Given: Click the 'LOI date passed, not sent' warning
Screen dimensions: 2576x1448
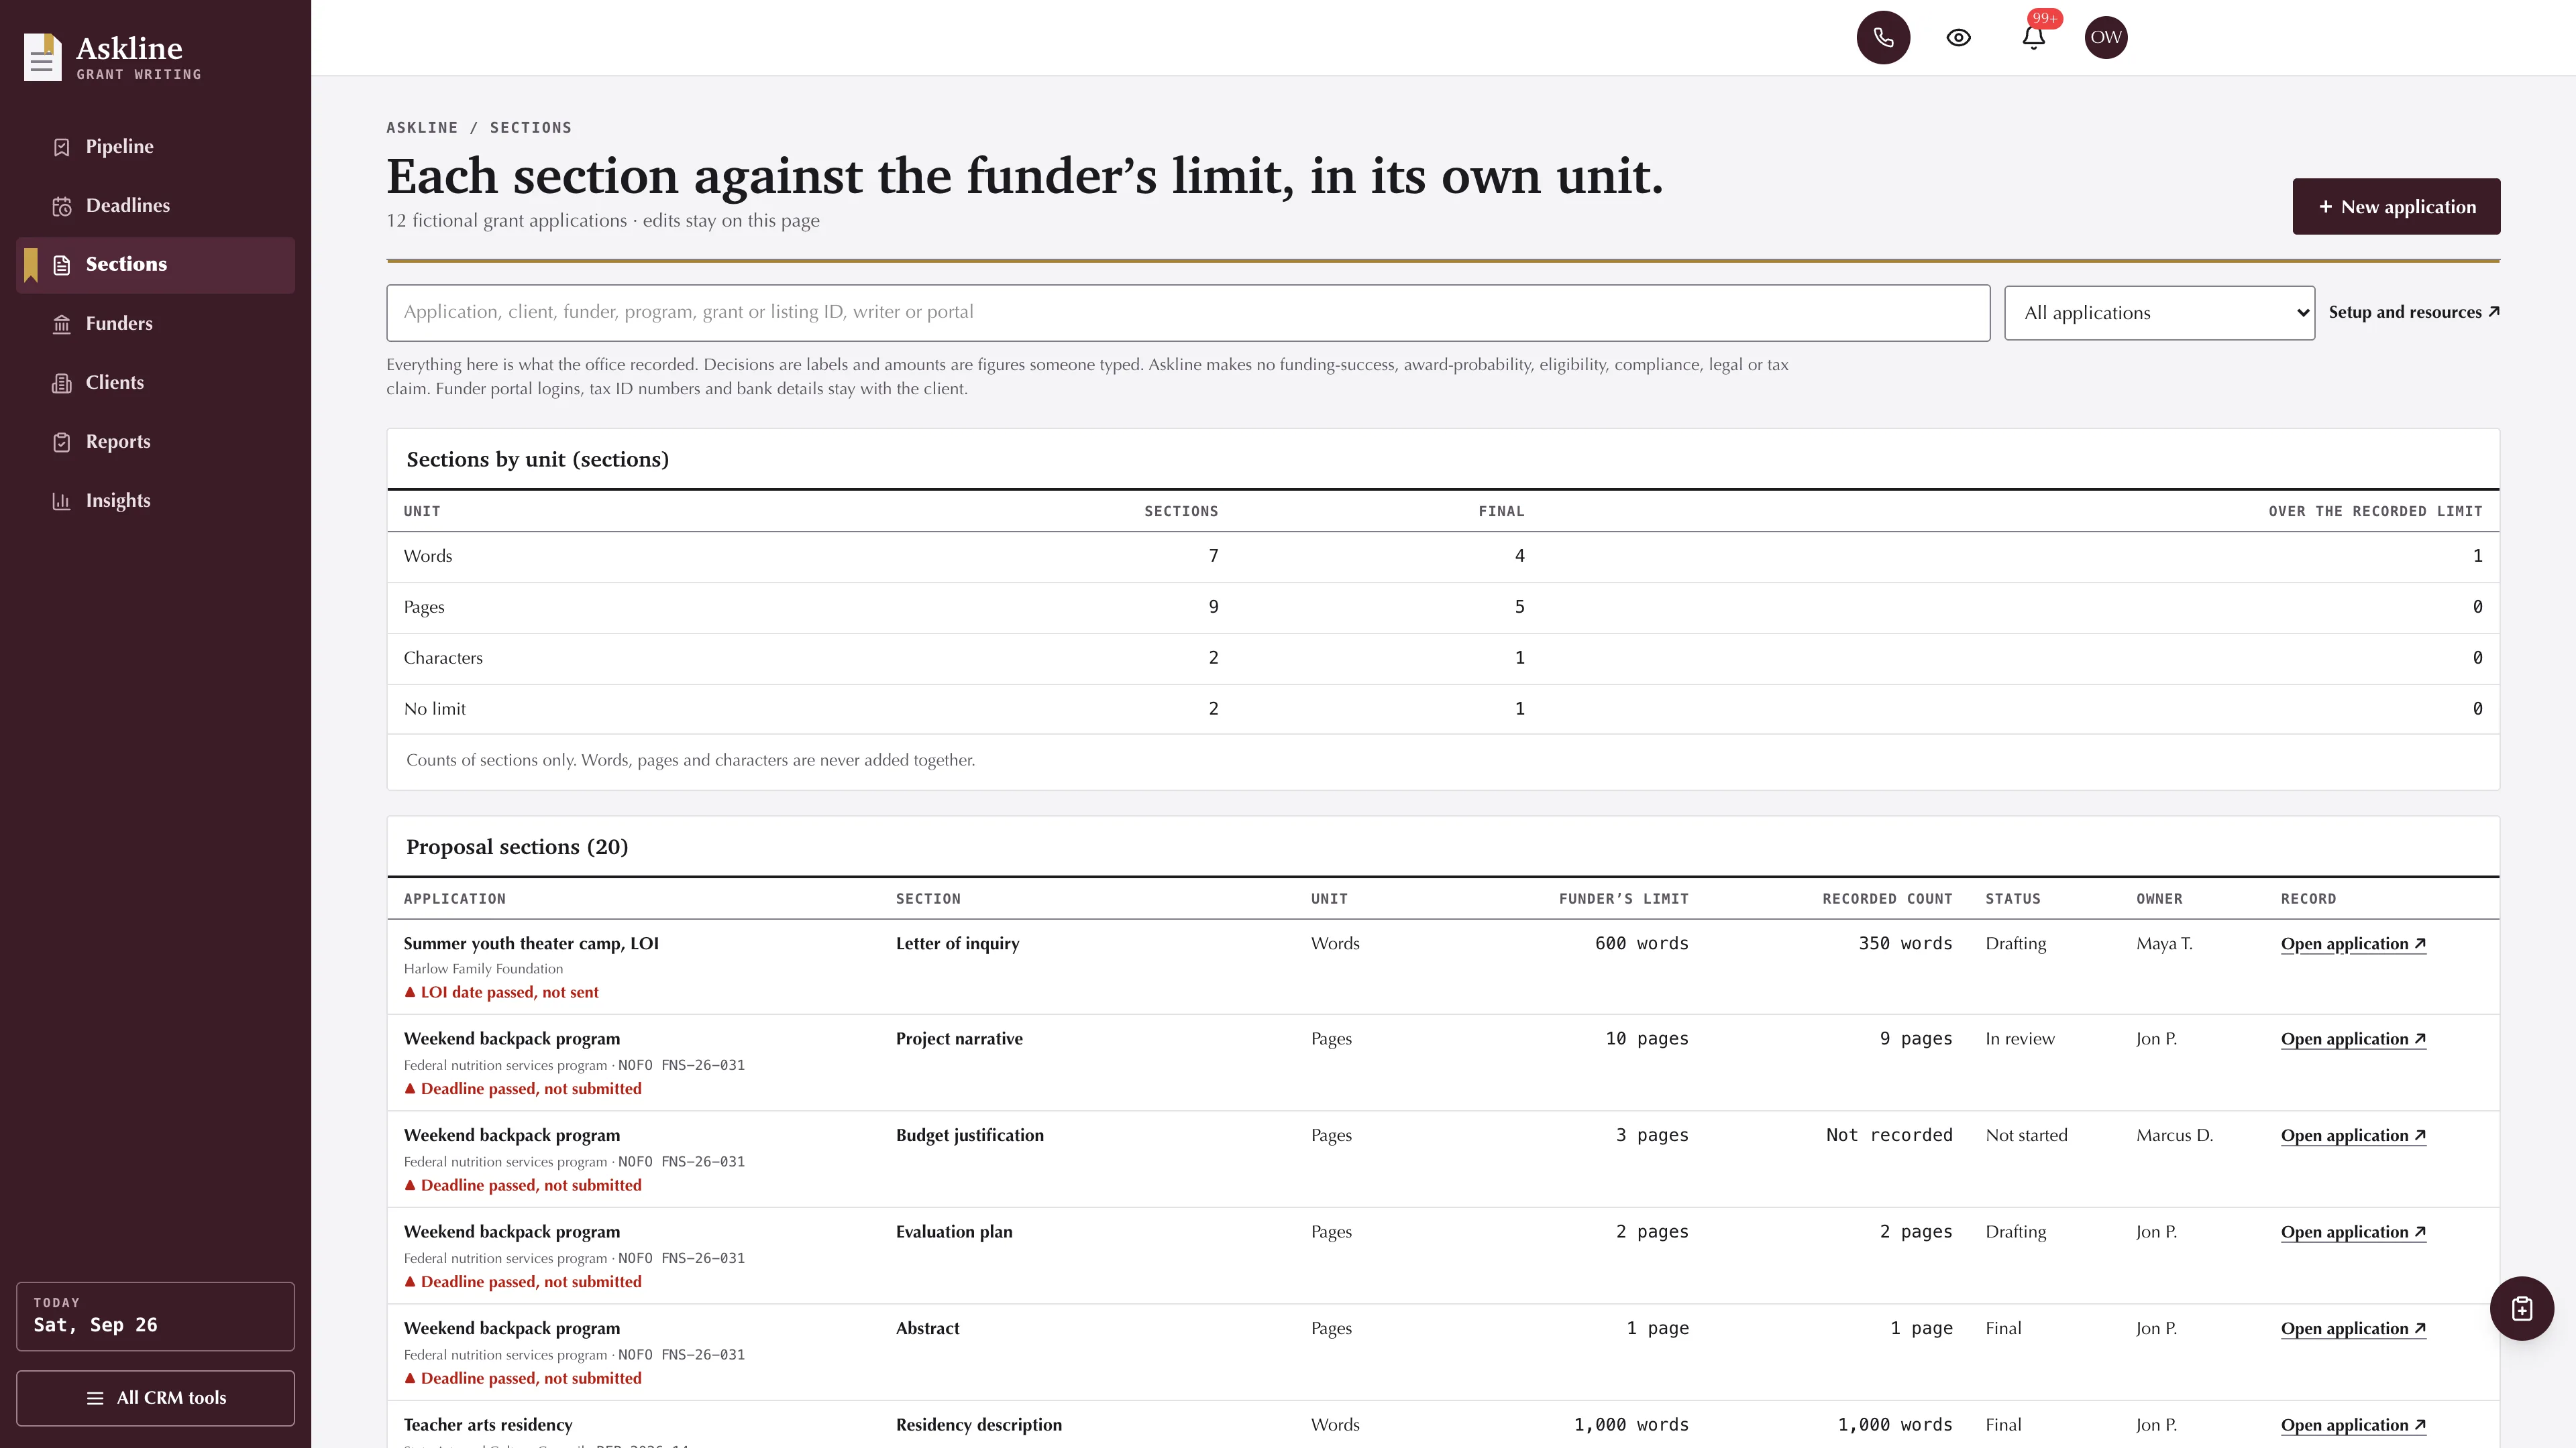Looking at the screenshot, I should [501, 992].
